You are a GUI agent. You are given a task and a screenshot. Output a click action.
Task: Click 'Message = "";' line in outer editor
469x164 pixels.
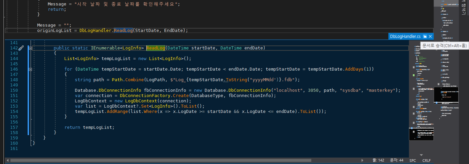pos(54,25)
